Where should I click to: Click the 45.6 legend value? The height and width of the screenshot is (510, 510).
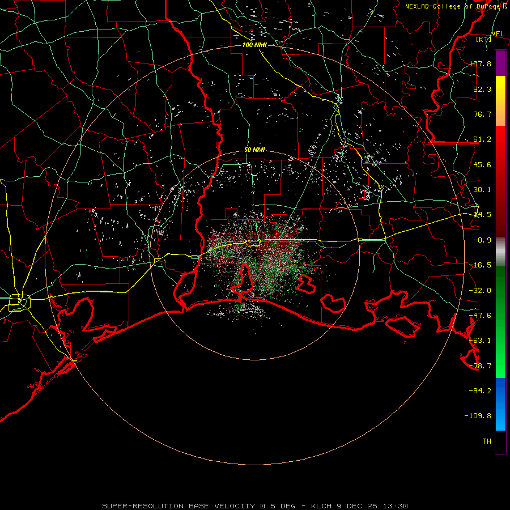click(x=482, y=164)
